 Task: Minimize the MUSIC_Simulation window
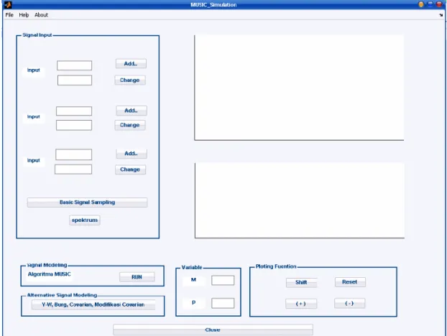click(x=421, y=4)
